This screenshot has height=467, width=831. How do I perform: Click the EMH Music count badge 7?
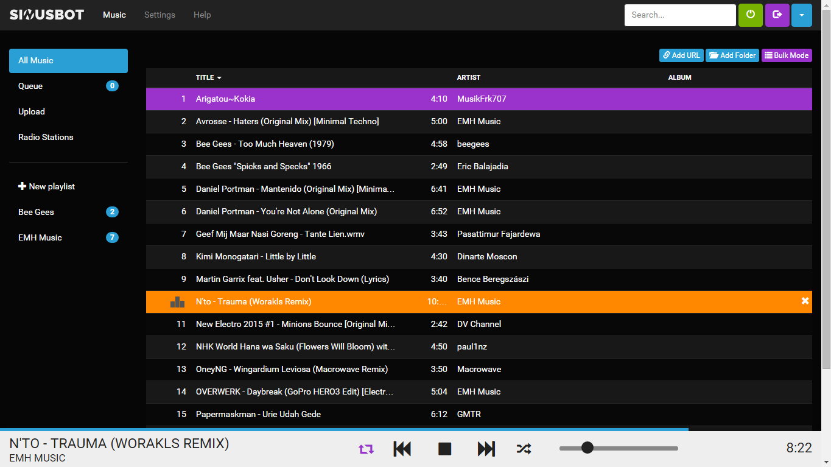[112, 237]
